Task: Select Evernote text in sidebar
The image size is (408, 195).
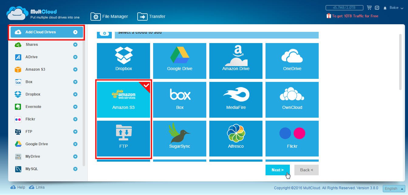Action: coord(33,107)
